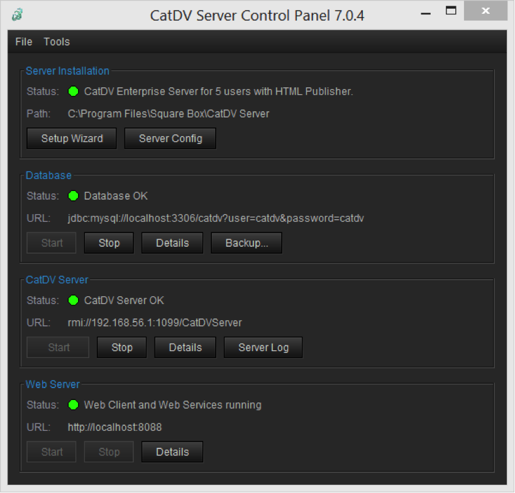Stop the Database service
515x493 pixels.
(x=109, y=243)
